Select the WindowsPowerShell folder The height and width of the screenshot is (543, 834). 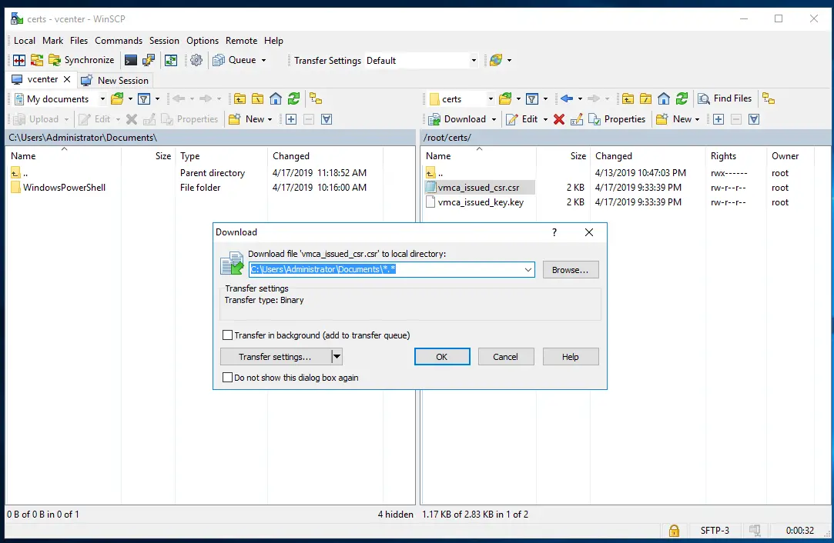tap(65, 188)
